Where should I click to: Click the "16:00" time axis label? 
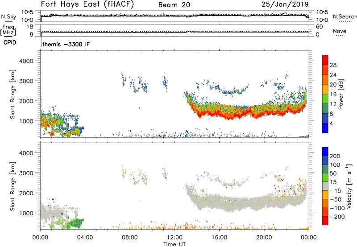click(219, 238)
